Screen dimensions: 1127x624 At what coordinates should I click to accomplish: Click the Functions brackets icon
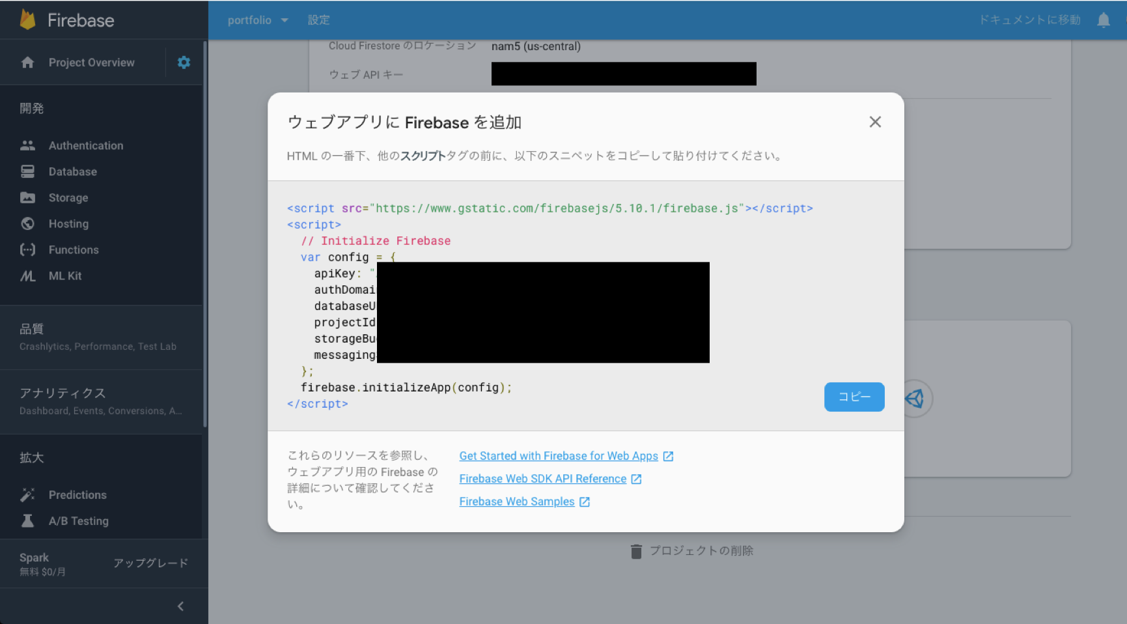[x=27, y=249]
